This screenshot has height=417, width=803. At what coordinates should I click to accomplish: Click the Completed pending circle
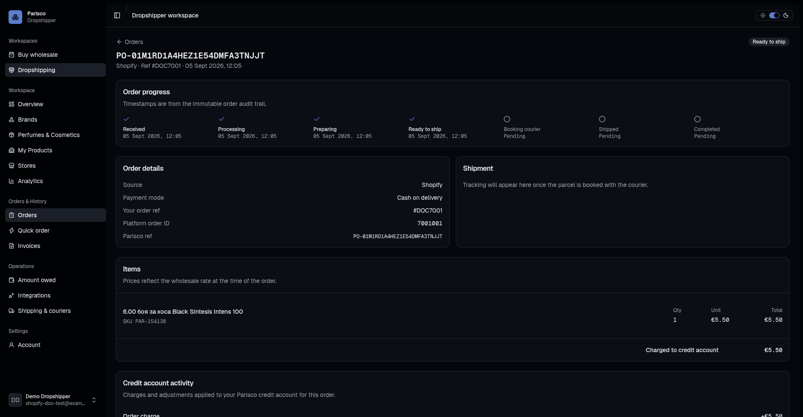click(x=697, y=119)
